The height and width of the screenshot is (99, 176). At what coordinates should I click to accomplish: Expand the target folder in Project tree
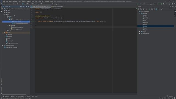[x=4, y=33]
